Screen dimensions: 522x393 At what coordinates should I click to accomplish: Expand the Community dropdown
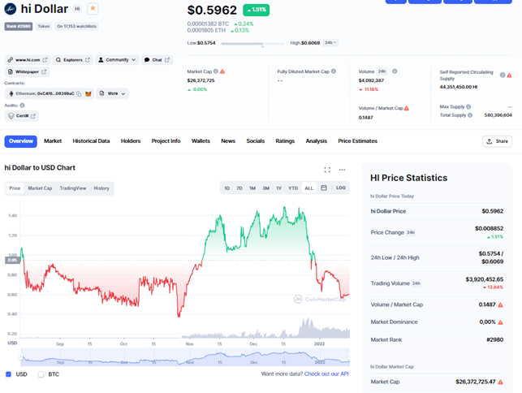pyautogui.click(x=117, y=60)
